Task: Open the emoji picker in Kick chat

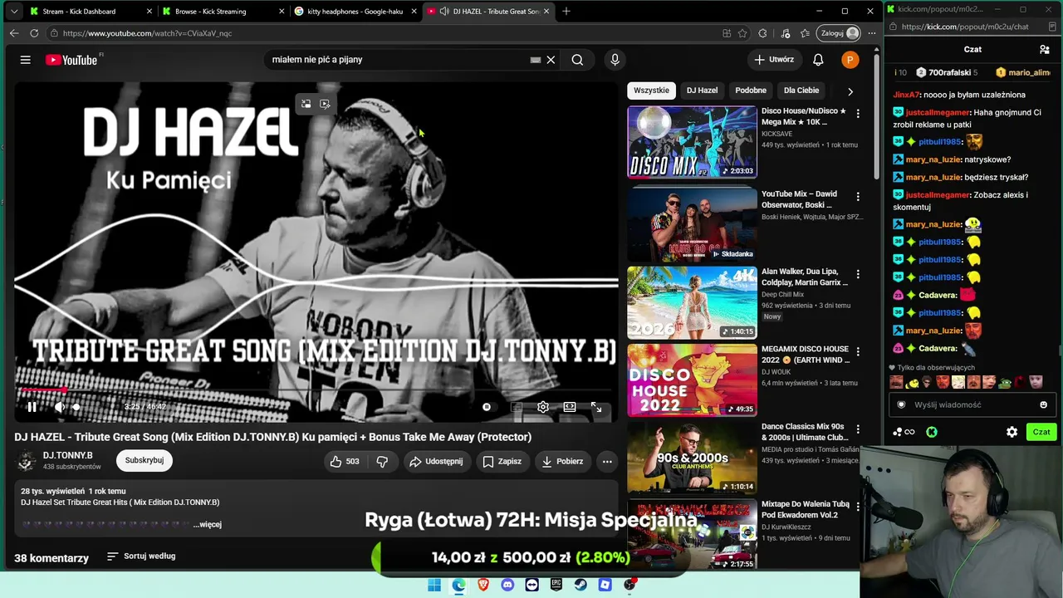Action: (1044, 404)
